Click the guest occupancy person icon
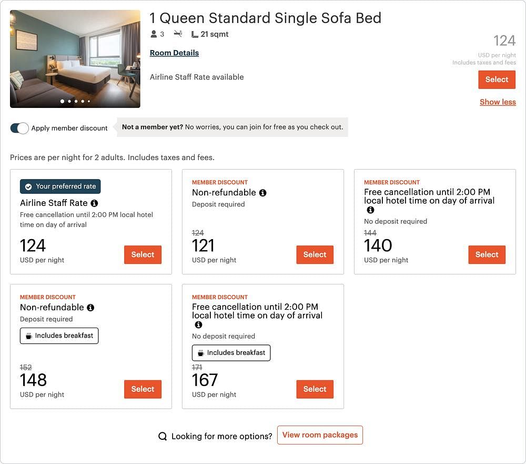 tap(154, 34)
